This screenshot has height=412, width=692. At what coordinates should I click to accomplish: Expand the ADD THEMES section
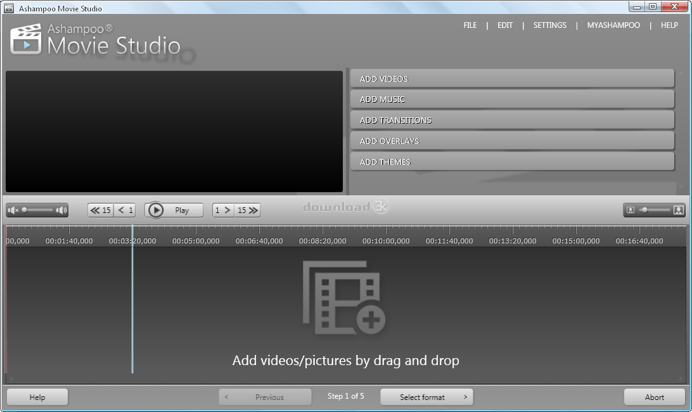tap(513, 162)
